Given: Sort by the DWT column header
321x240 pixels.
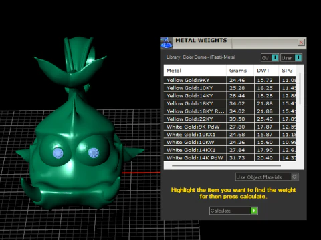Looking at the screenshot, I should [266, 71].
